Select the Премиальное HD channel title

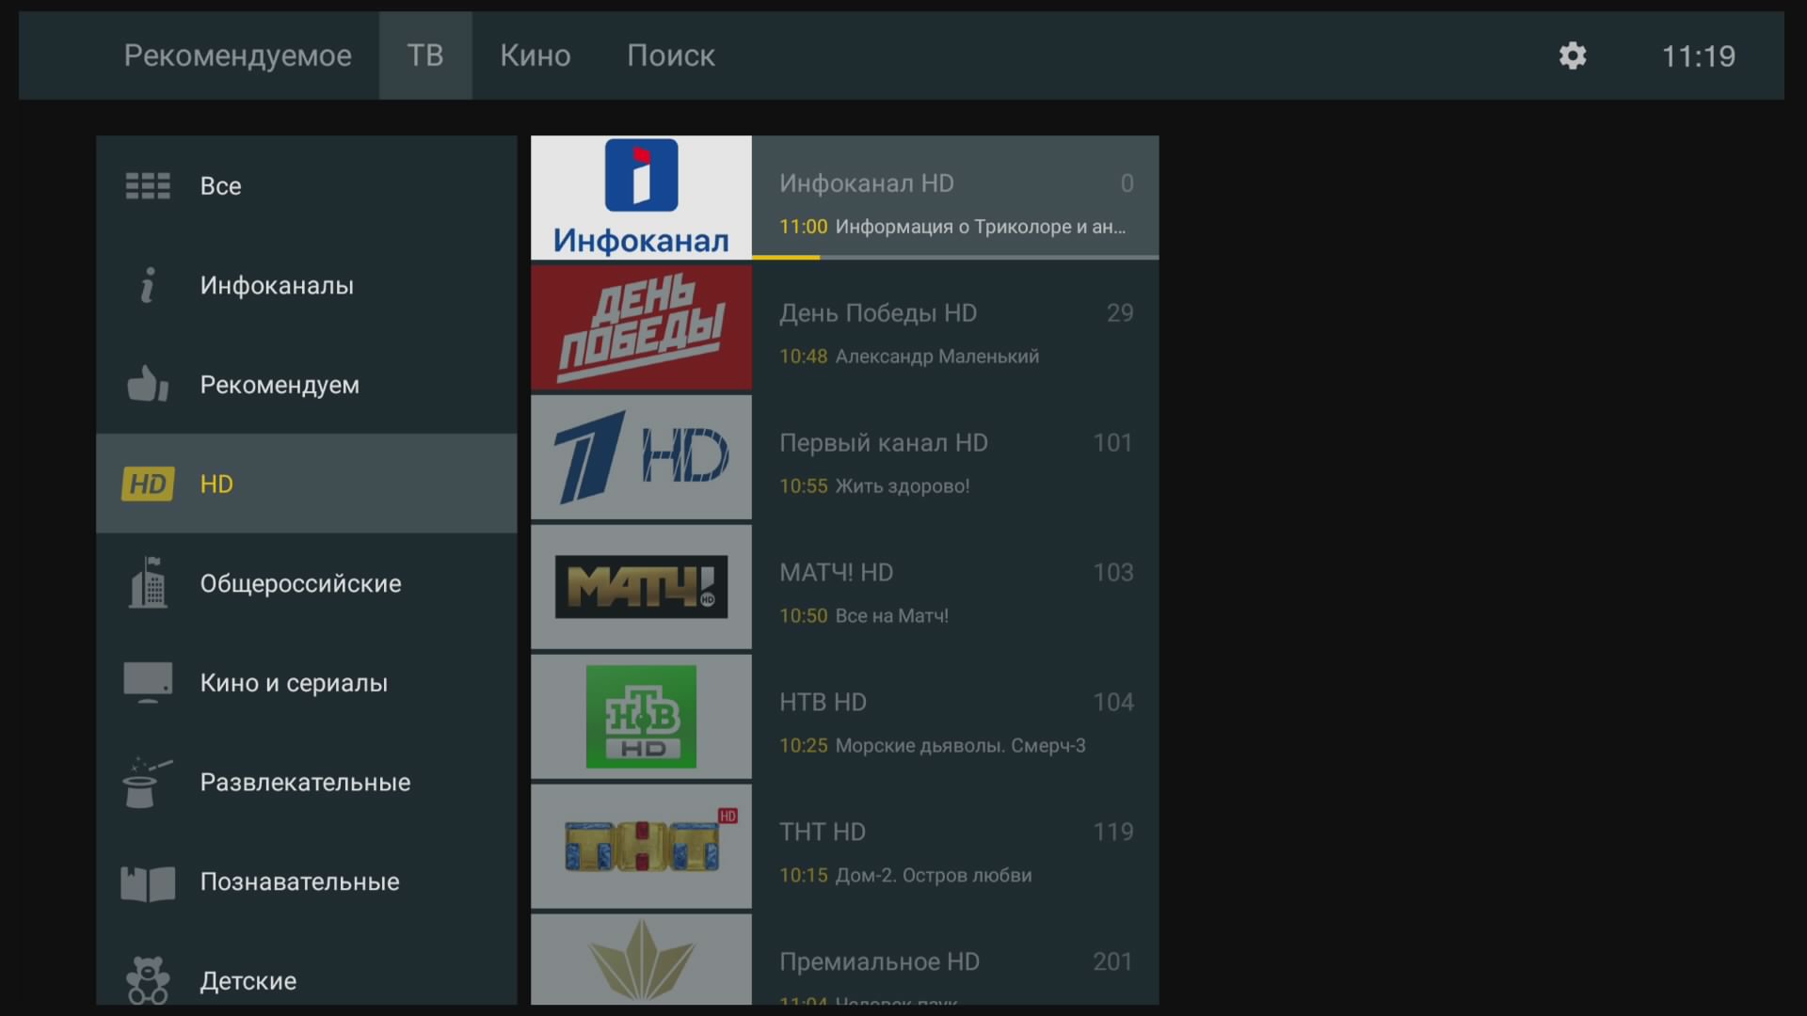879,962
